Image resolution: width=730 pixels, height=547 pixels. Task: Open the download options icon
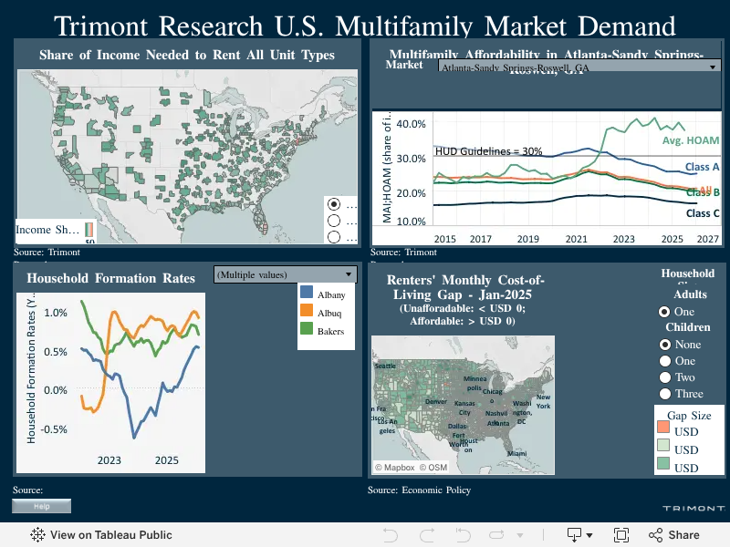(575, 535)
